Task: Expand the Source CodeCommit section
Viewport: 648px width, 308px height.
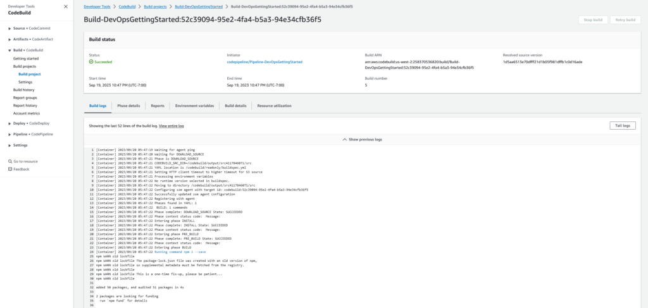Action: [x=9, y=28]
